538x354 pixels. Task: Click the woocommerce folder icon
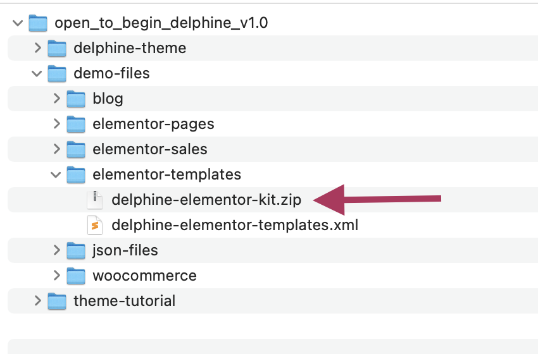(76, 276)
